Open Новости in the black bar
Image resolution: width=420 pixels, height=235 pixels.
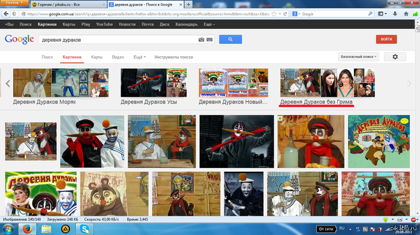(127, 25)
